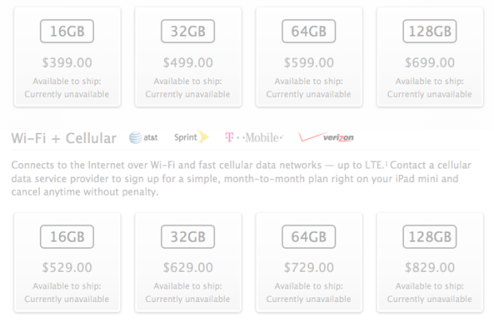Choose the $829.00 128GB Cellular model
The image size is (494, 322).
[430, 262]
